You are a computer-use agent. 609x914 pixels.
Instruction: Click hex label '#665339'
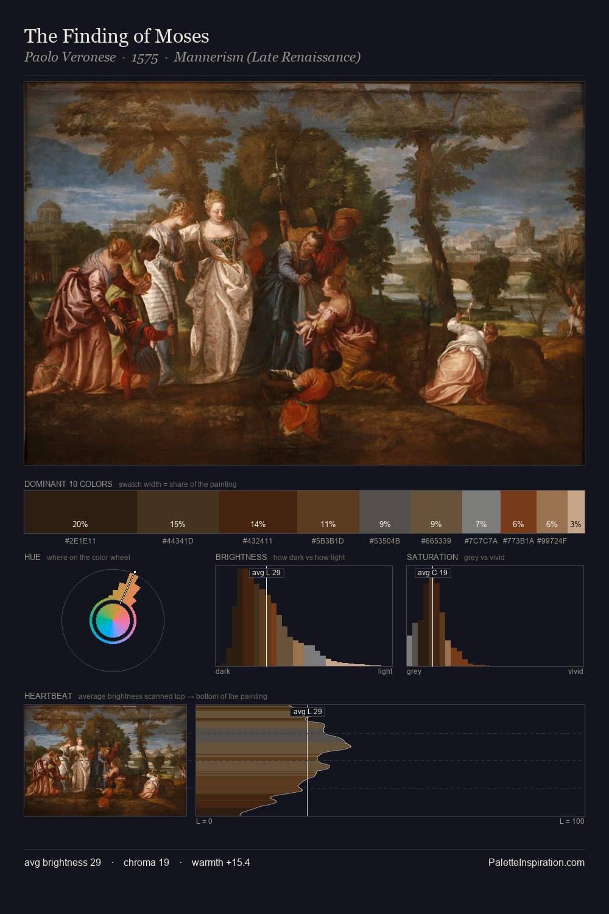tap(437, 541)
